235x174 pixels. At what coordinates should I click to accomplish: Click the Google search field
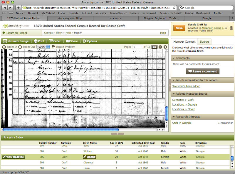tap(206, 8)
